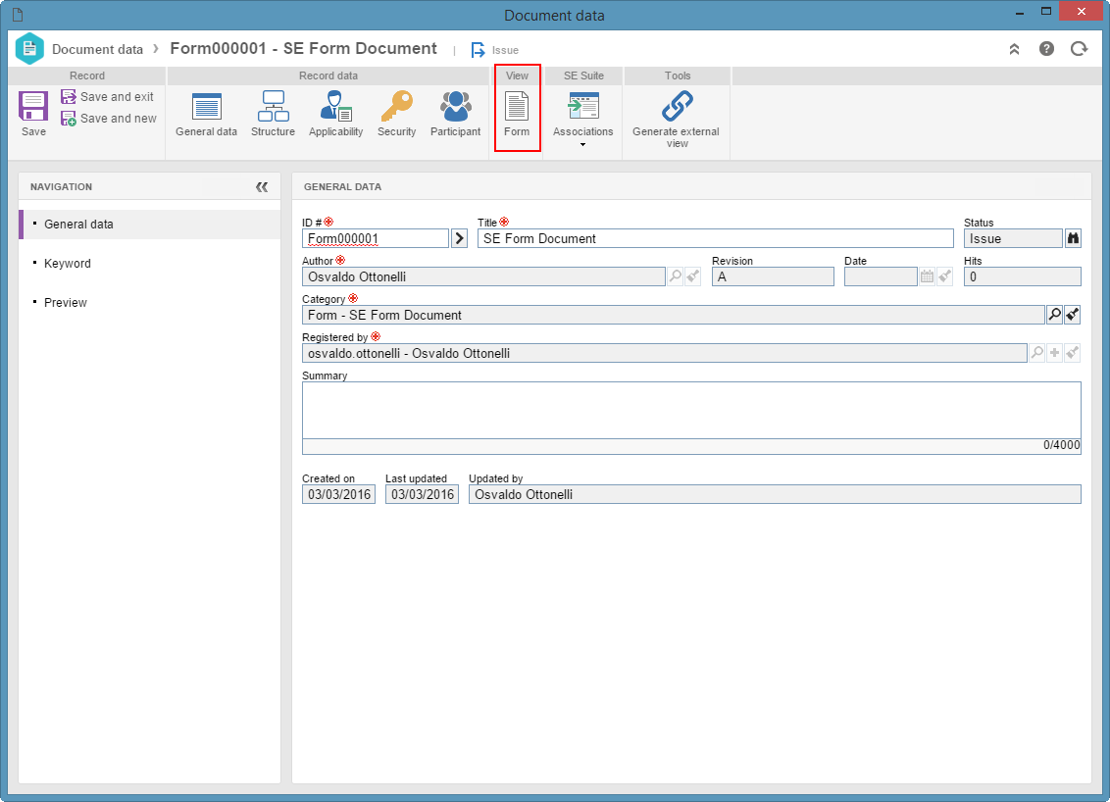Click into the Summary text area

pos(691,411)
